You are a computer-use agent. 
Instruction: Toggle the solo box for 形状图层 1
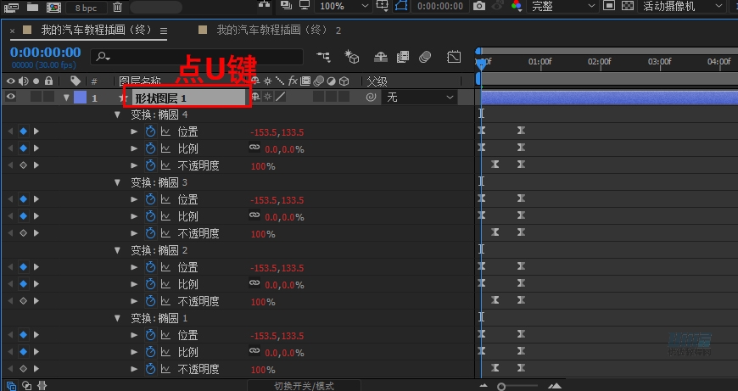pos(36,97)
